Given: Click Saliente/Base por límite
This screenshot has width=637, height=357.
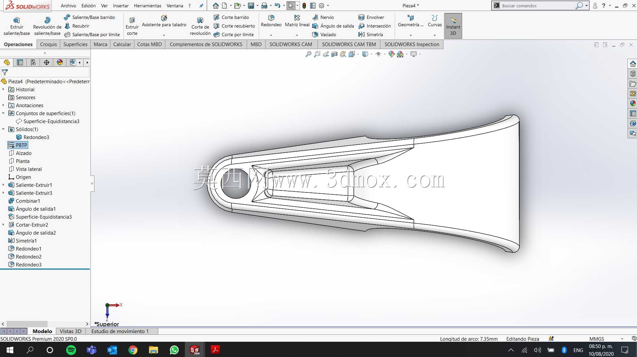Looking at the screenshot, I should point(92,35).
